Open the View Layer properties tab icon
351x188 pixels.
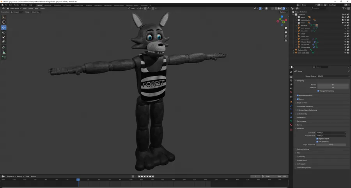click(291, 84)
